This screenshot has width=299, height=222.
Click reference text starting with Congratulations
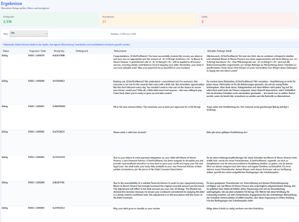pyautogui.click(x=158, y=62)
